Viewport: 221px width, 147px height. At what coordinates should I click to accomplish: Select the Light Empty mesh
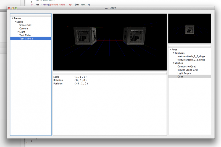pos(184,73)
